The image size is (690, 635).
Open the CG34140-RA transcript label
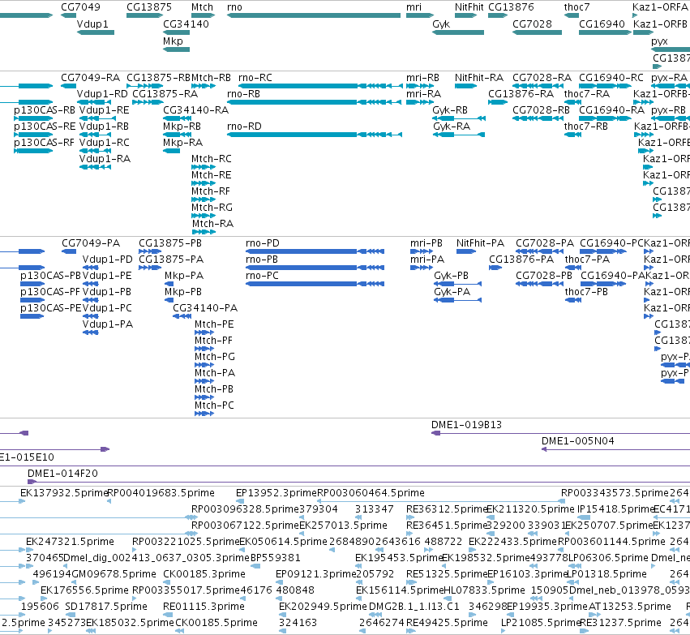coord(196,110)
